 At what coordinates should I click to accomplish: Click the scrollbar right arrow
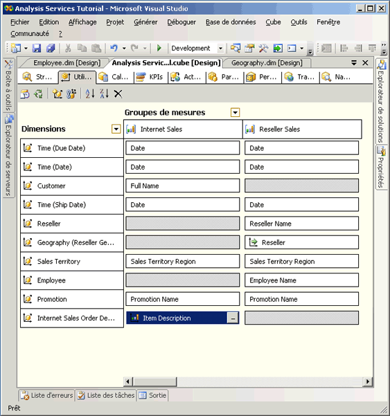[368, 381]
